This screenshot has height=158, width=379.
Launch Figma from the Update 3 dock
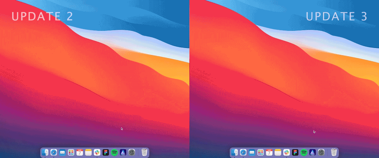(x=295, y=152)
